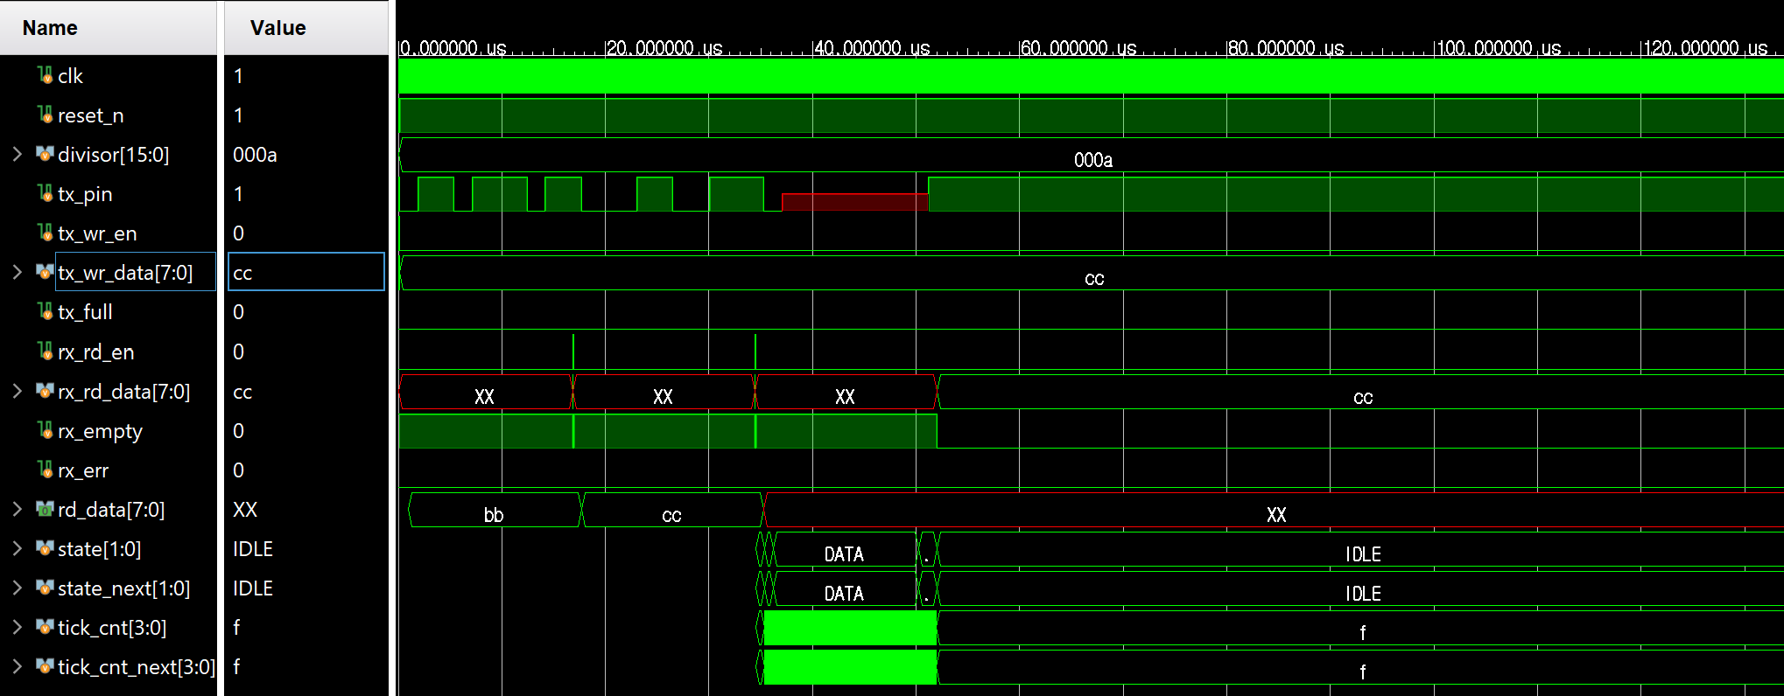Click the Name column header

(109, 28)
